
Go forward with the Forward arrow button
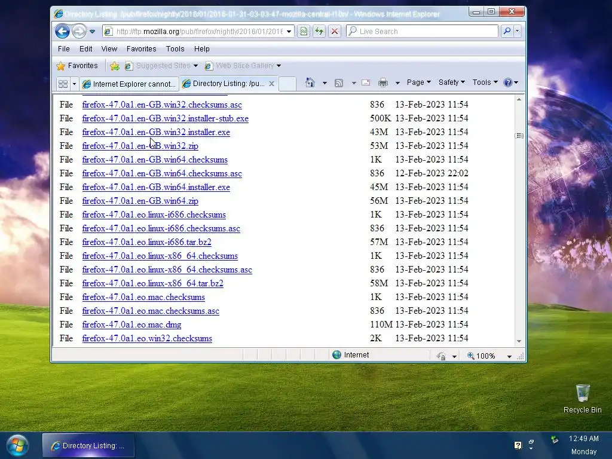coord(79,31)
